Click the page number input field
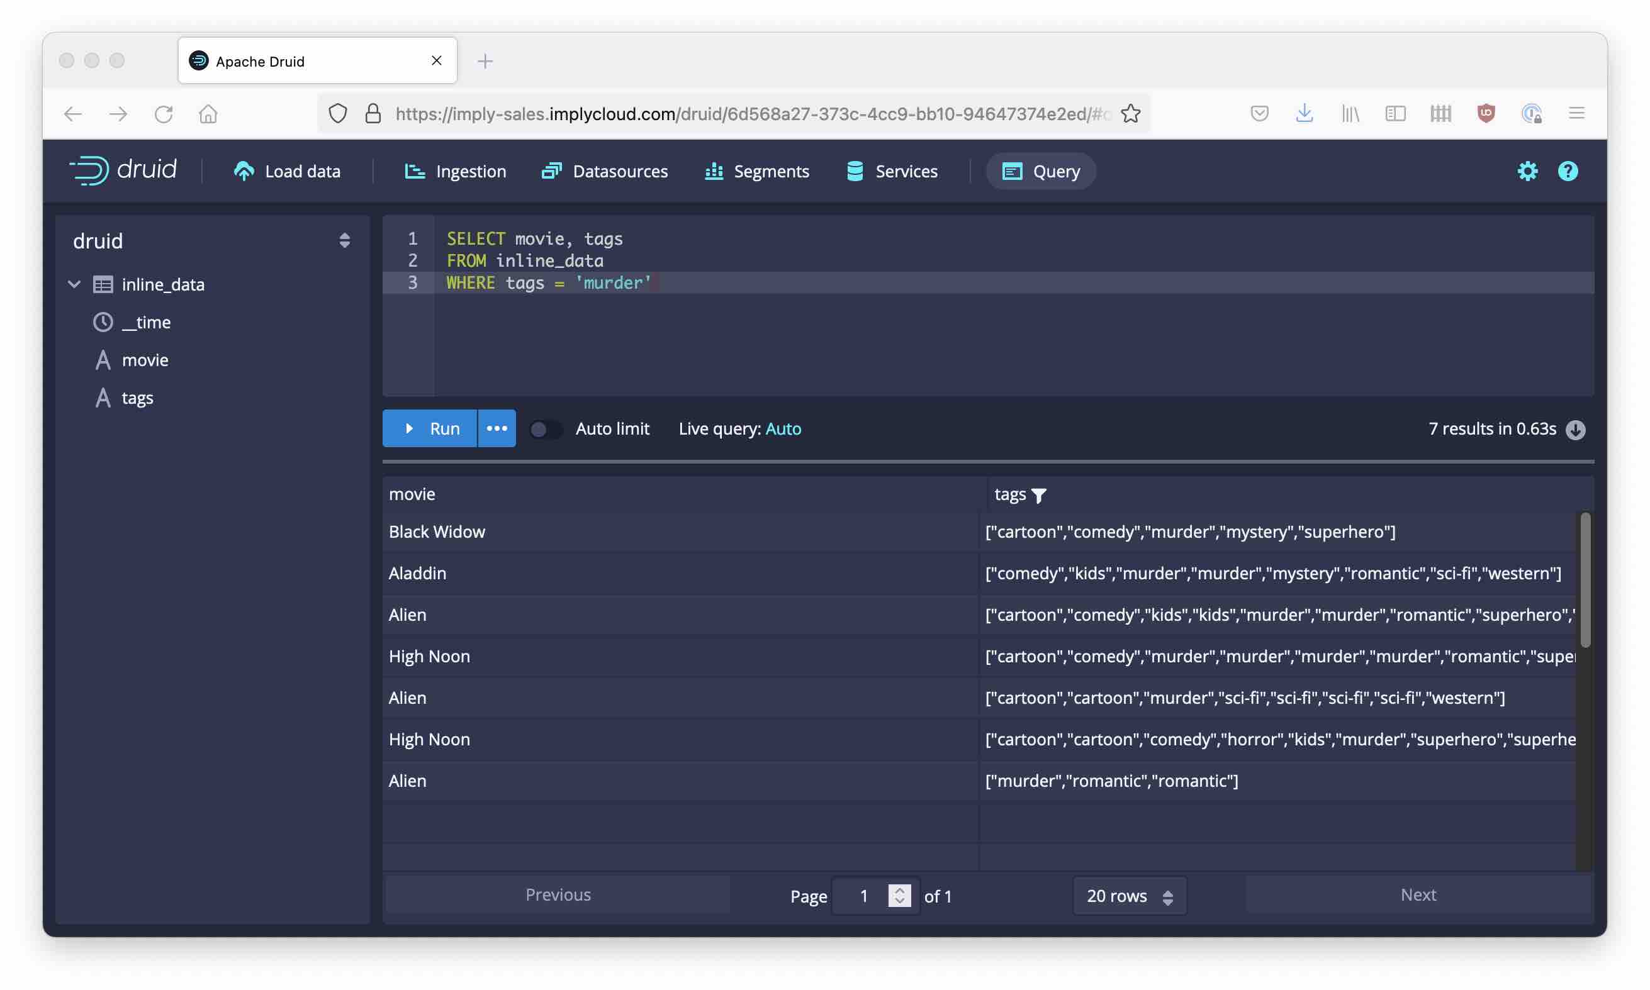Viewport: 1650px width, 990px height. coord(861,894)
